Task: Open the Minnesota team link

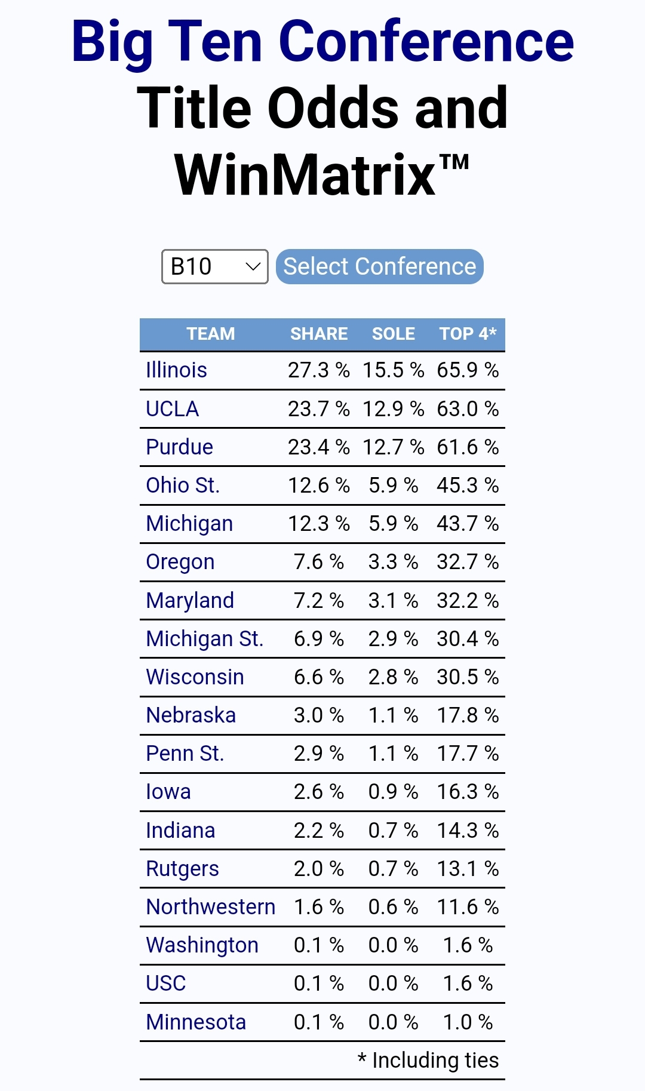Action: pyautogui.click(x=196, y=1022)
